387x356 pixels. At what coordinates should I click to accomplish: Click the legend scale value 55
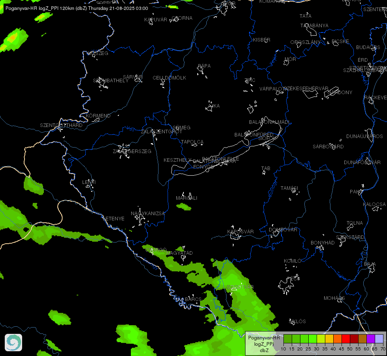(x=358, y=349)
